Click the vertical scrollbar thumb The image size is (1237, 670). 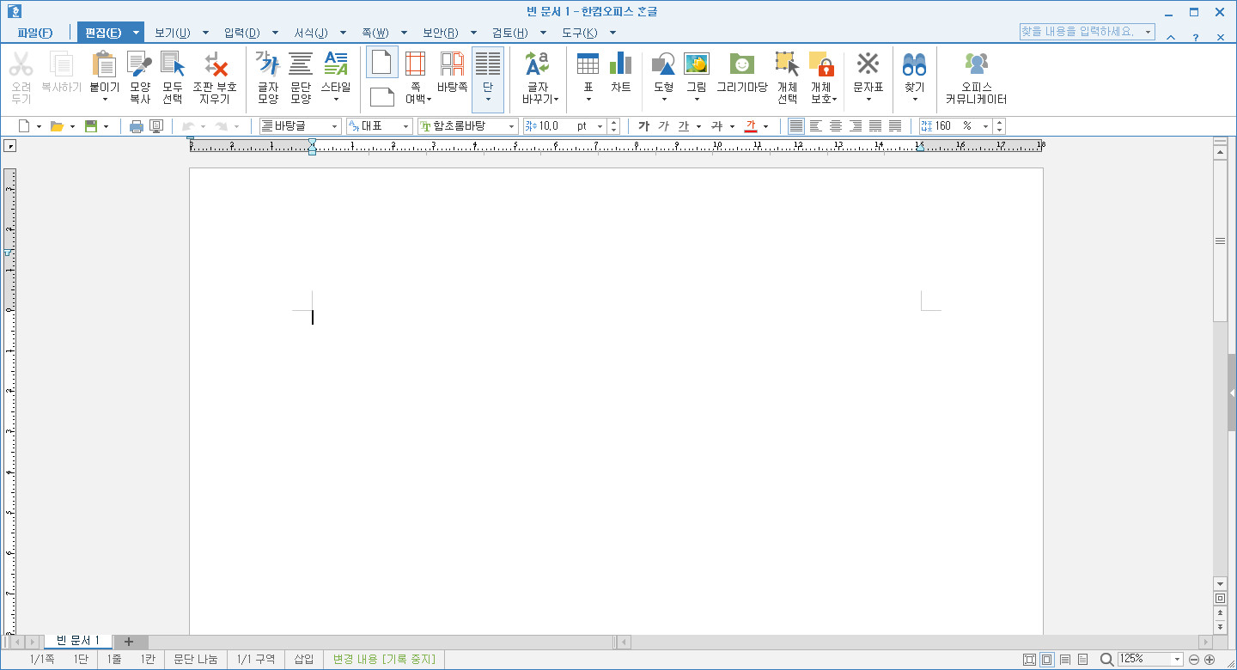coord(1220,241)
